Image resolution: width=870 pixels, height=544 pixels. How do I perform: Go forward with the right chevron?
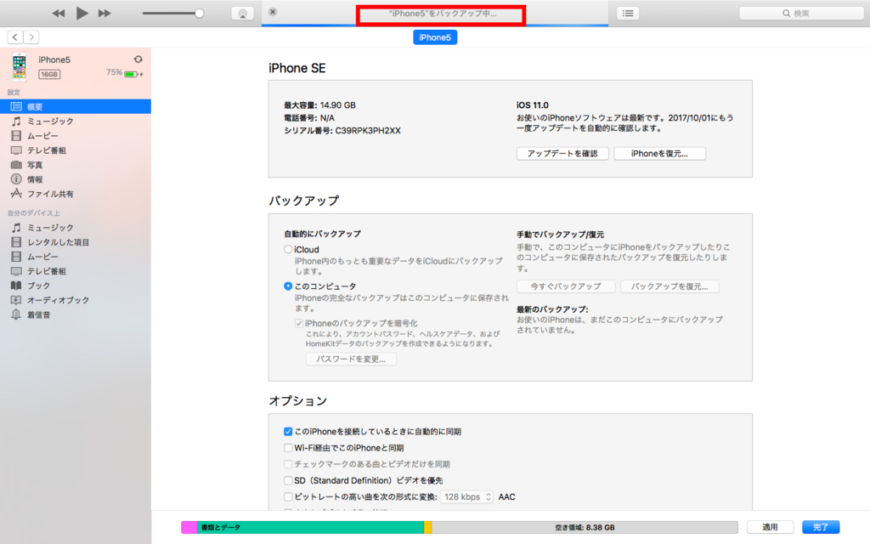pyautogui.click(x=31, y=37)
